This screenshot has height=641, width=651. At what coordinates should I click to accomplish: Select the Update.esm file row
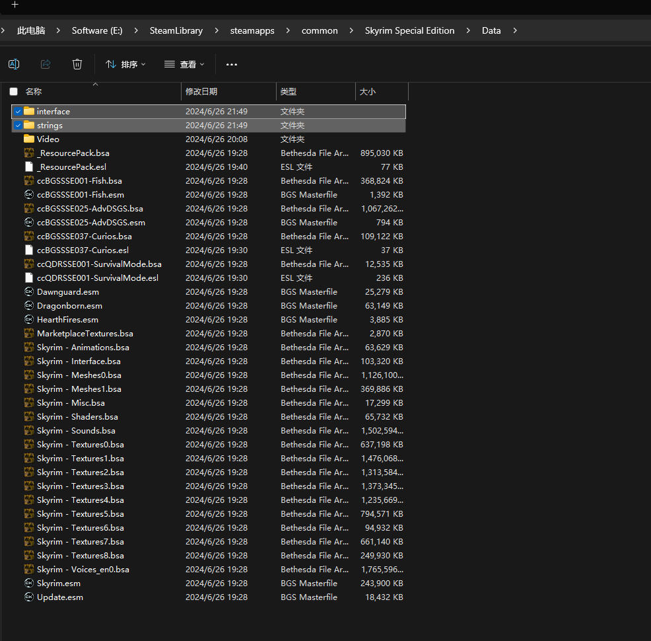60,597
